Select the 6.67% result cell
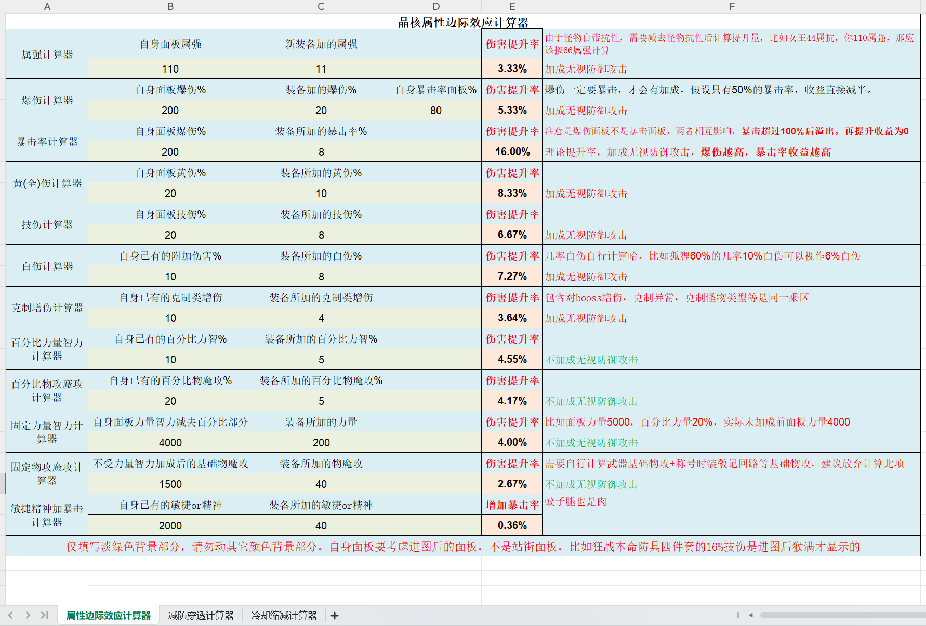The height and width of the screenshot is (626, 926). 512,235
